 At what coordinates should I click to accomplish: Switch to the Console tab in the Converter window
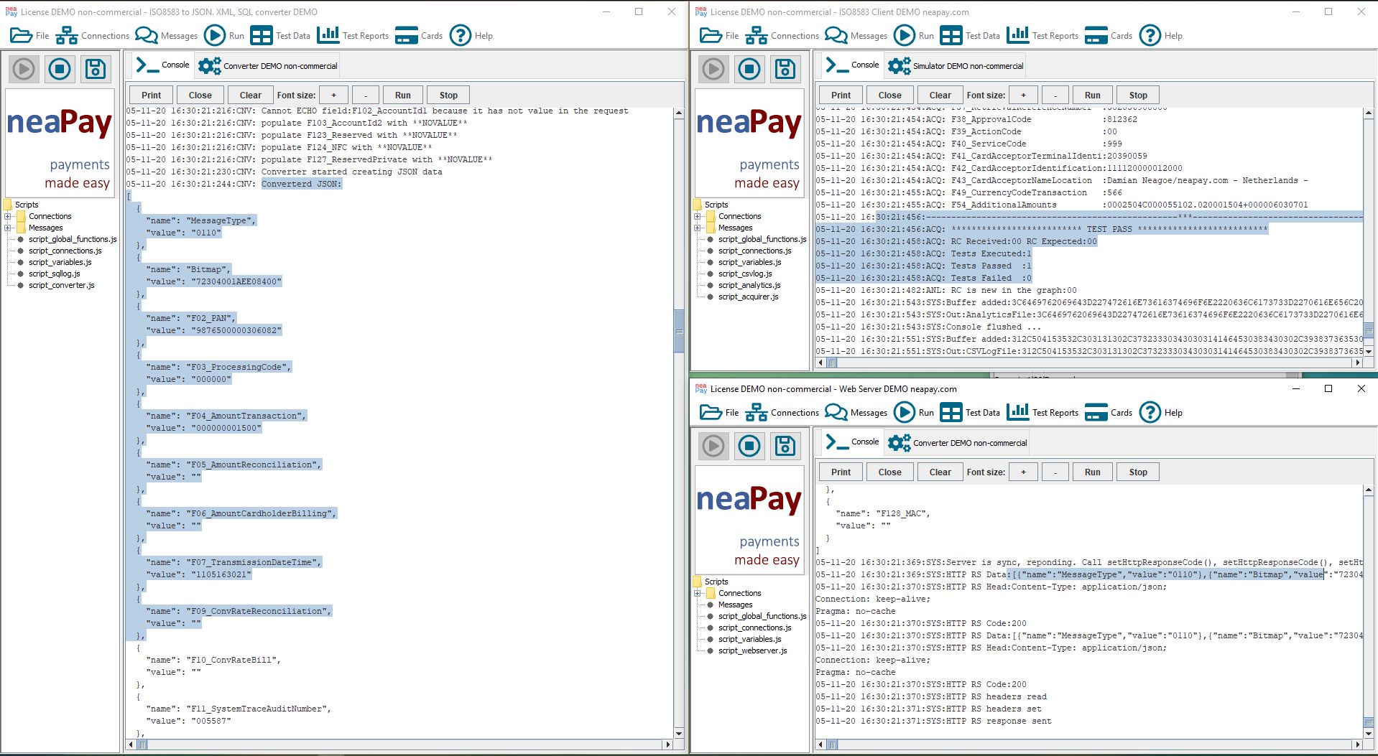tap(162, 65)
